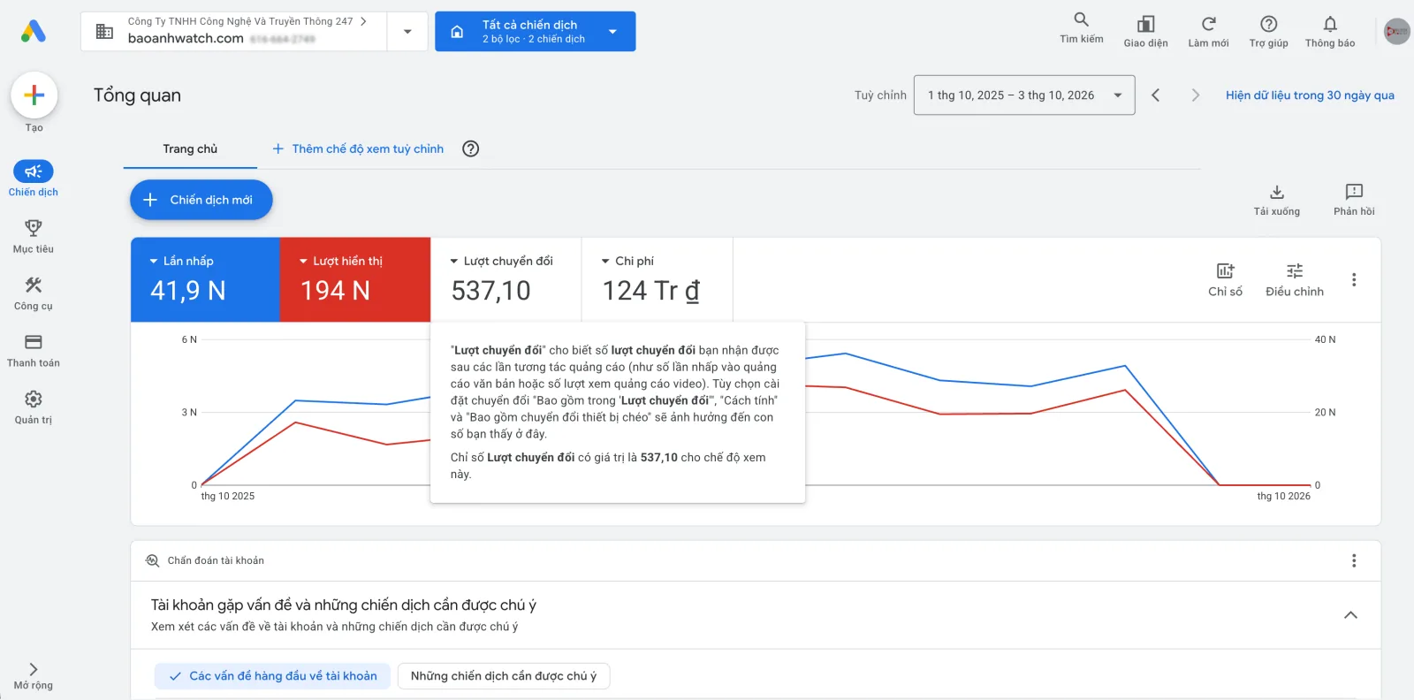This screenshot has height=700, width=1414.
Task: Click Chiến dịch mới button
Action: coord(201,200)
